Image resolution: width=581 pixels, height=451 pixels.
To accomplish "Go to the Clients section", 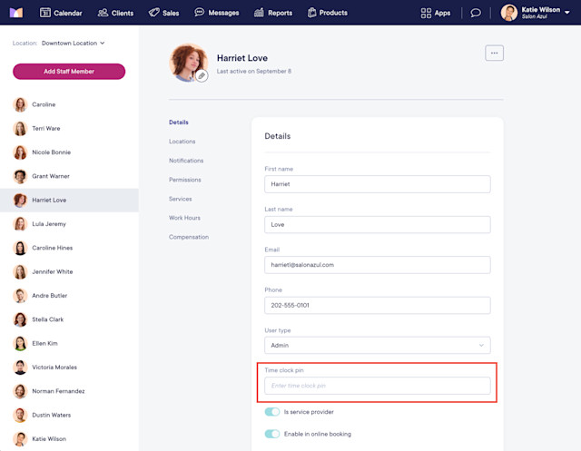I will point(115,13).
